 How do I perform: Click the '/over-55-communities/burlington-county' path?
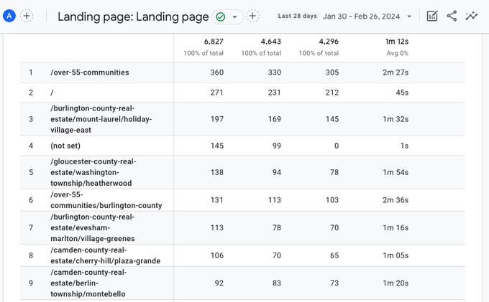106,200
